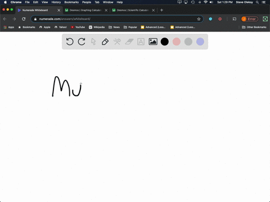Close the Numerade Whiteboard tab
Screen dimensions: 270x202
click(59, 10)
